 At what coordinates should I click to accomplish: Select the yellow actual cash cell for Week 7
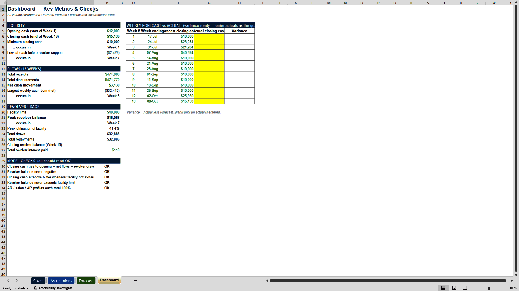(209, 69)
